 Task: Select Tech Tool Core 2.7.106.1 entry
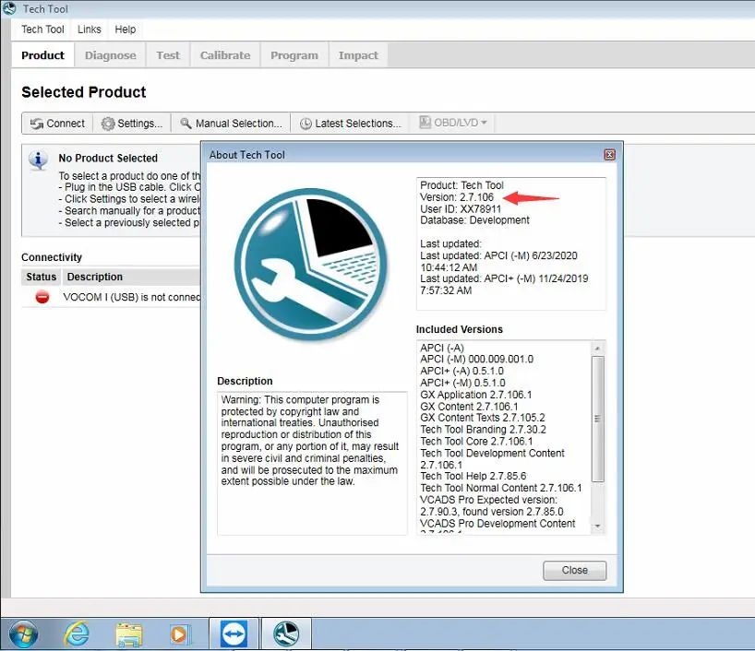[x=476, y=441]
